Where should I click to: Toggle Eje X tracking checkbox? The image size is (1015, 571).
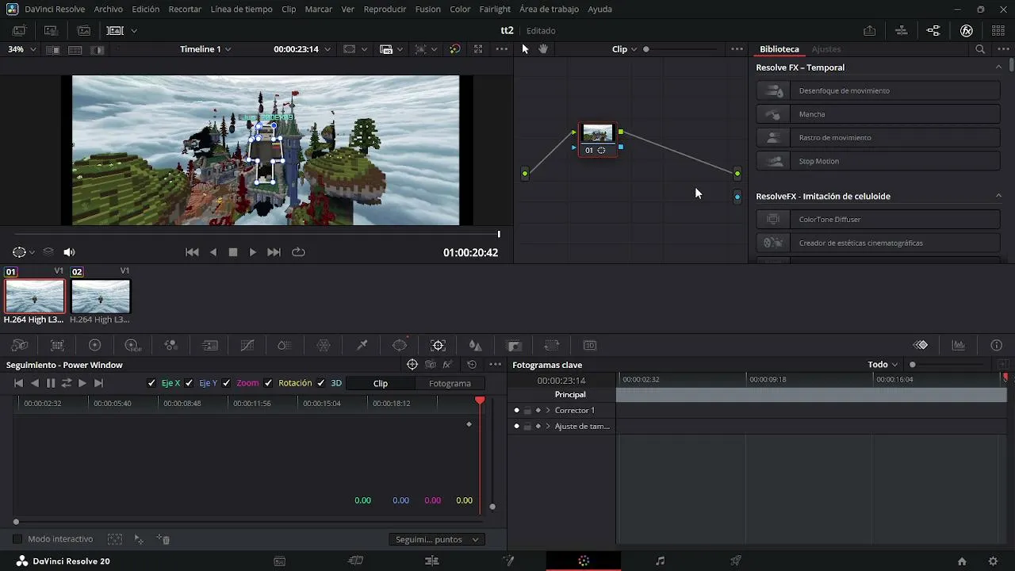[x=151, y=383]
